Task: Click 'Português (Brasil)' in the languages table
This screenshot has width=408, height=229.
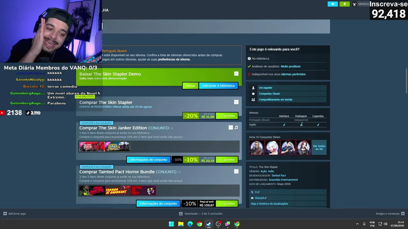Action: [259, 120]
